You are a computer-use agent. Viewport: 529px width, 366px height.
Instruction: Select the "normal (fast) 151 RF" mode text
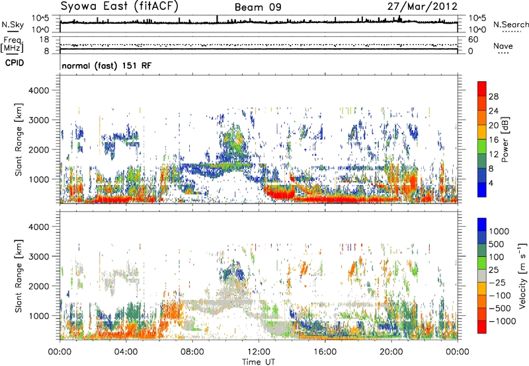pyautogui.click(x=106, y=65)
